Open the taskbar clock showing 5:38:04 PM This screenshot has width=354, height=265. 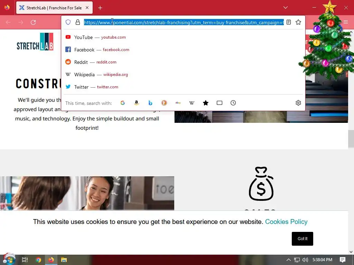point(322,260)
